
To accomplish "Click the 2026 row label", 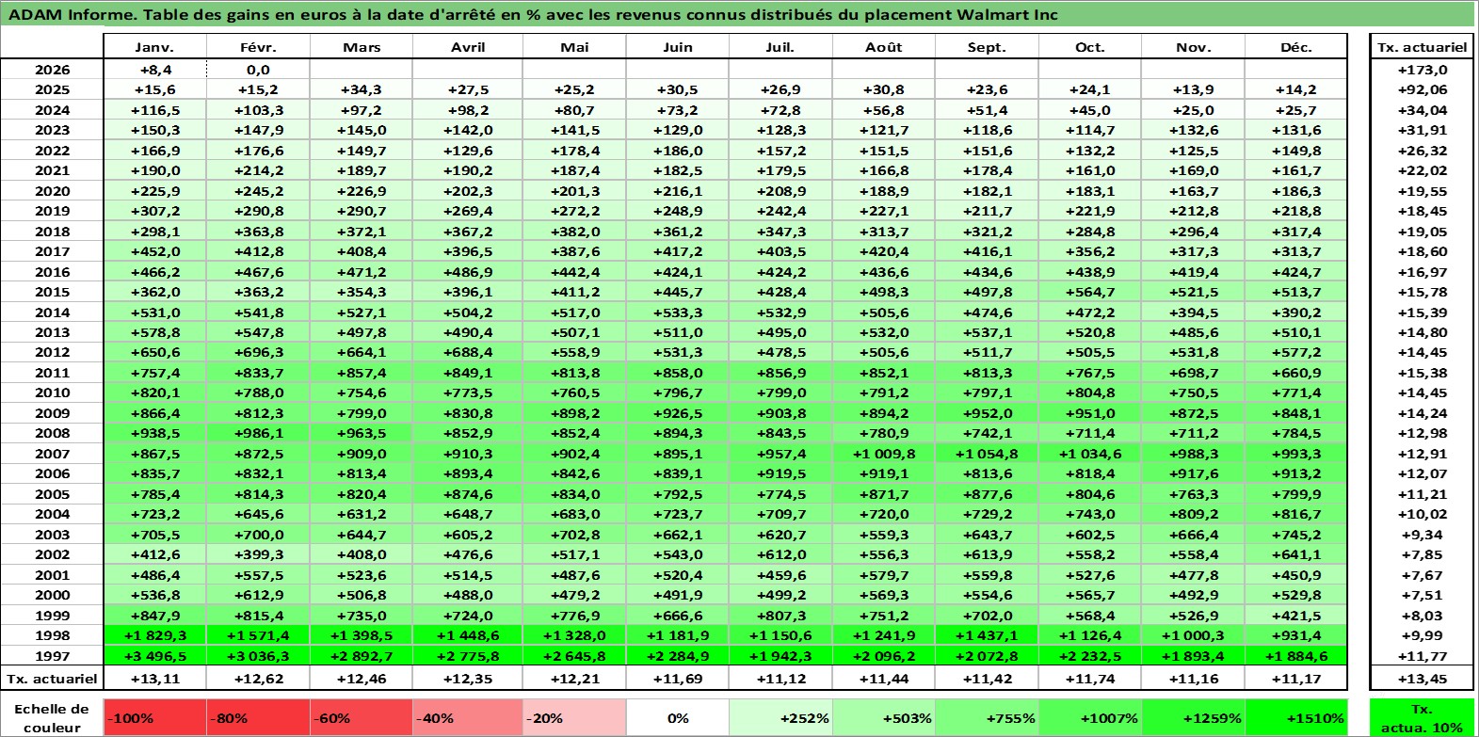I will coord(52,70).
